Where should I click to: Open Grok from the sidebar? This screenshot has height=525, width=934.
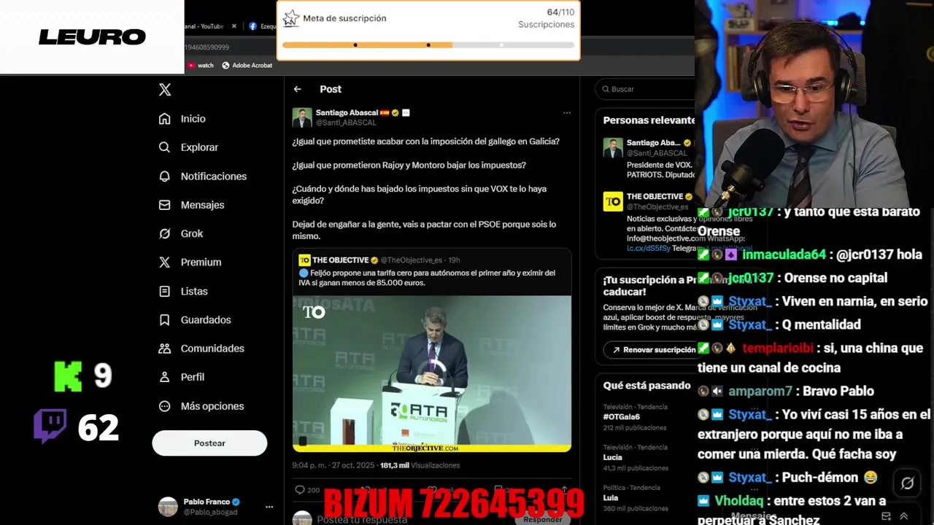(x=181, y=233)
